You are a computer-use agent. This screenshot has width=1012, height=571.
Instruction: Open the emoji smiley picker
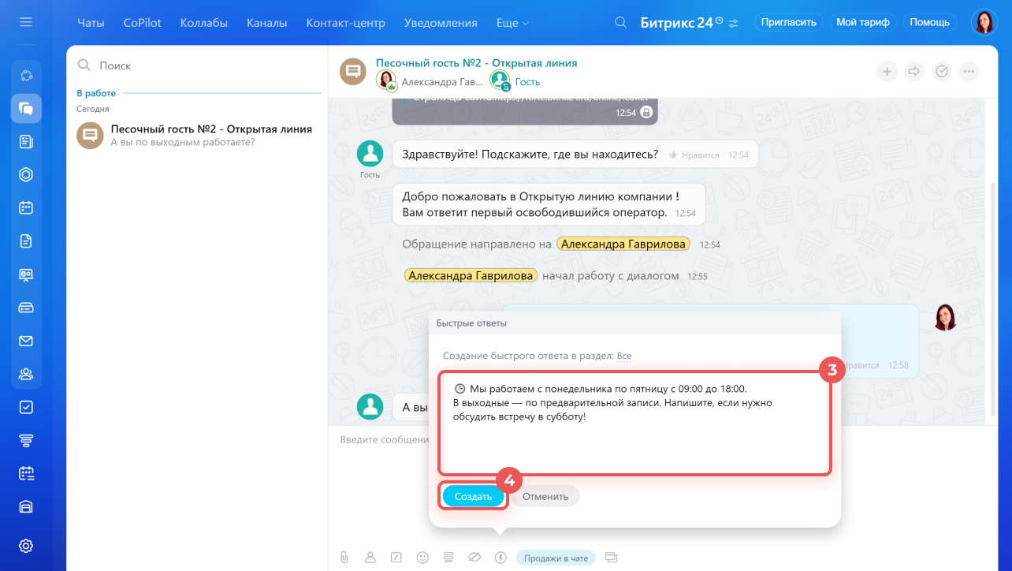[422, 558]
